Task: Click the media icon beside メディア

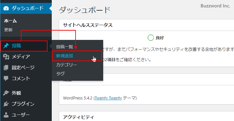Action: (x=6, y=57)
